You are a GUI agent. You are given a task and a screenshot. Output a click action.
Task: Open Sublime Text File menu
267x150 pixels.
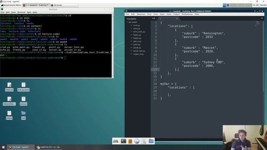[x=127, y=14]
